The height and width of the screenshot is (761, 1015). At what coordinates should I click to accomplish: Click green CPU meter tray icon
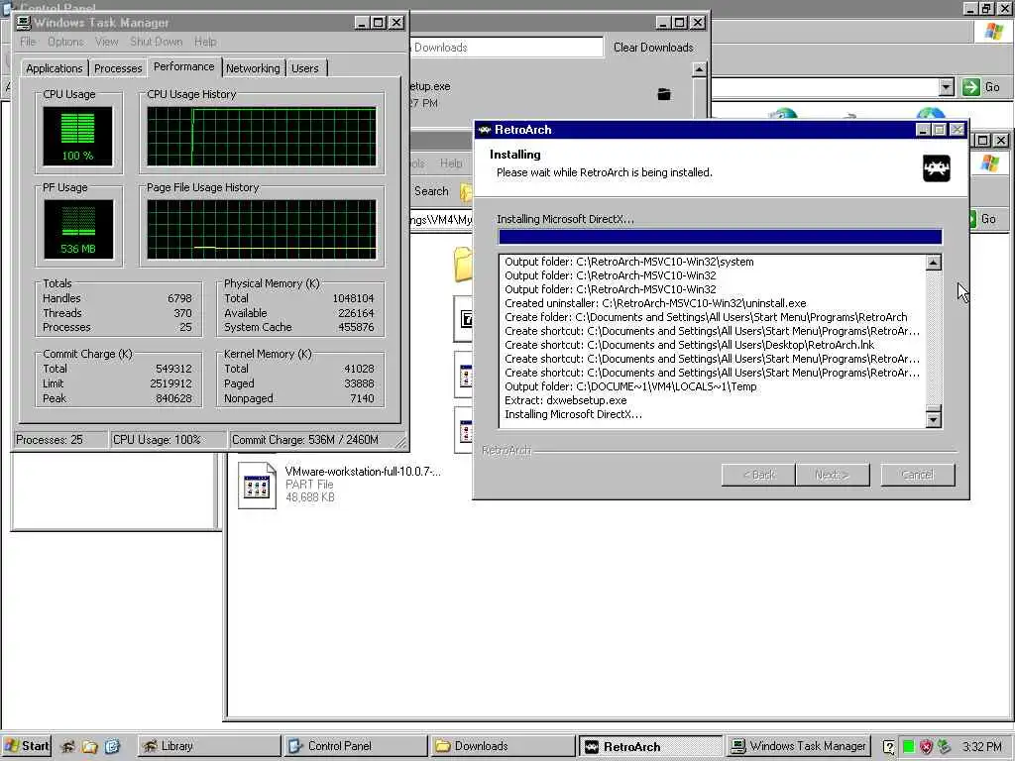coord(908,747)
